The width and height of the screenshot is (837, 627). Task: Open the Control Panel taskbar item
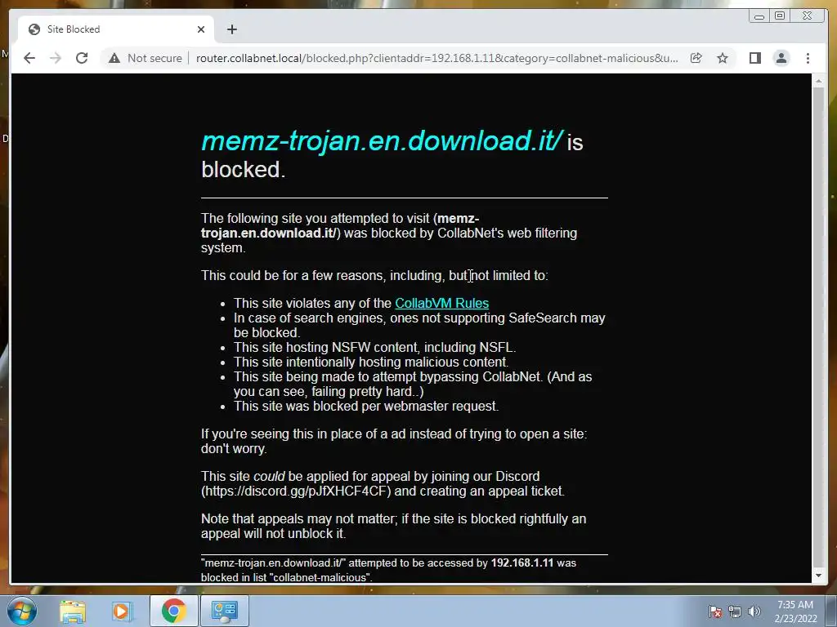point(224,611)
